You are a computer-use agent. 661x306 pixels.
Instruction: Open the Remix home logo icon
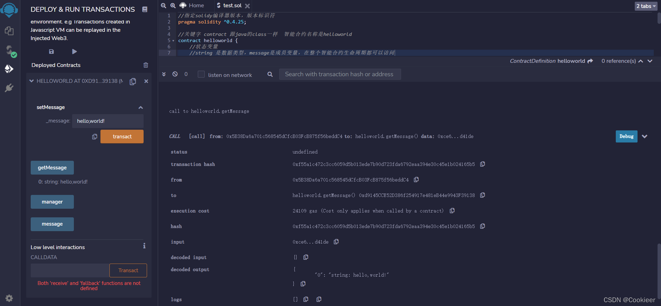click(9, 10)
